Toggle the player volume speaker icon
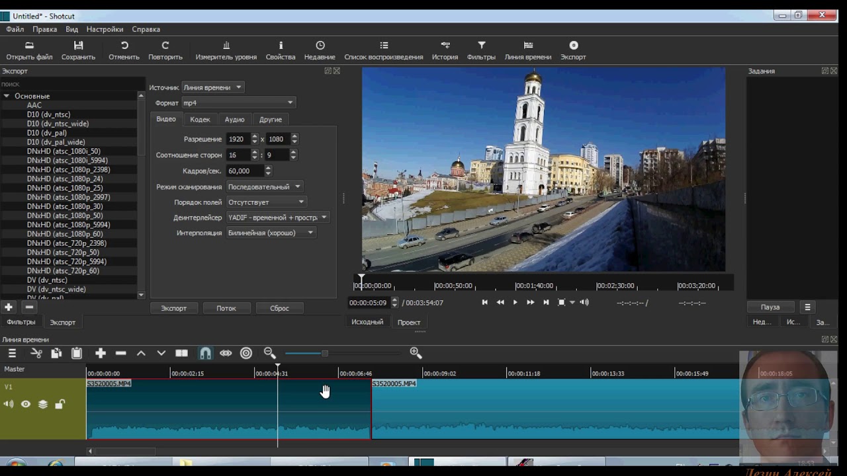The image size is (847, 476). click(584, 302)
